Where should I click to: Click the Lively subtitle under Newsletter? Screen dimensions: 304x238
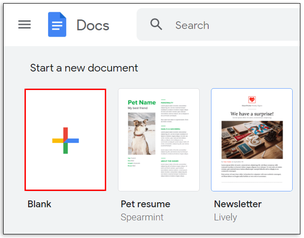click(226, 217)
